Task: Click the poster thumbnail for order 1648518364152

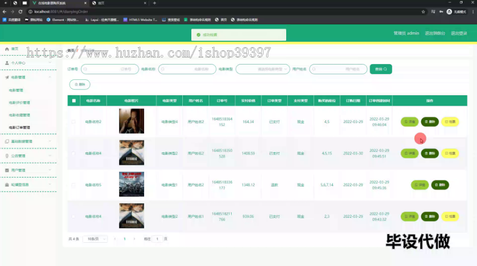Action: pos(131,121)
